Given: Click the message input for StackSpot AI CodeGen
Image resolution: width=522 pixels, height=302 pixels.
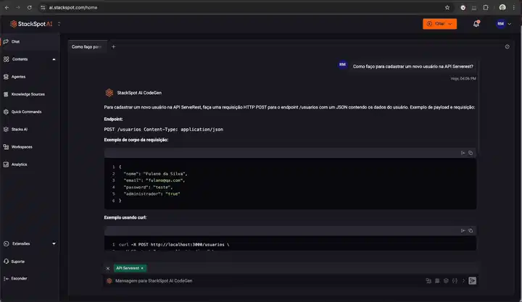Looking at the screenshot, I should point(261,280).
